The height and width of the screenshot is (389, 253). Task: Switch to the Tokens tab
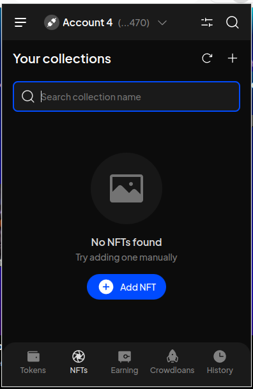click(33, 362)
